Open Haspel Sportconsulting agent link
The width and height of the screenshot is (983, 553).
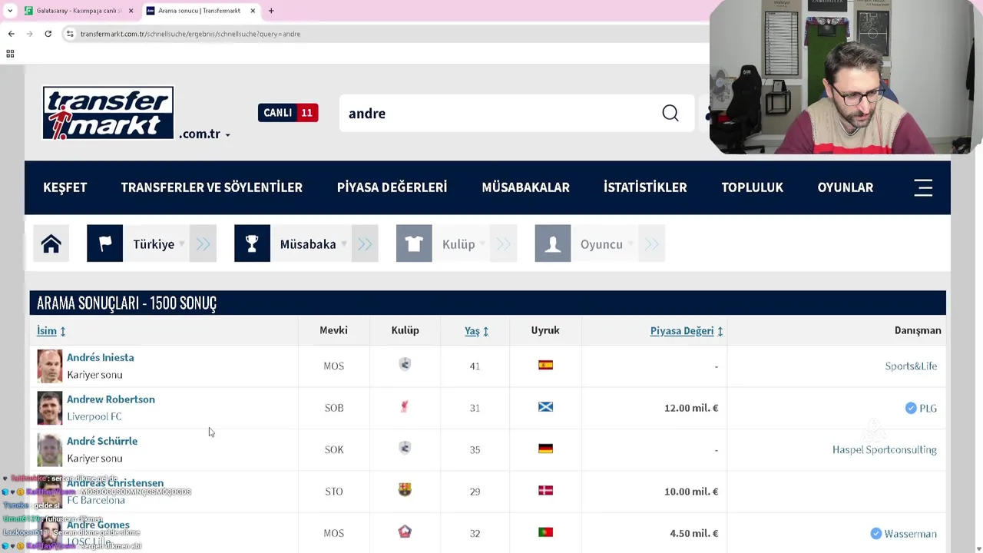[x=885, y=450]
